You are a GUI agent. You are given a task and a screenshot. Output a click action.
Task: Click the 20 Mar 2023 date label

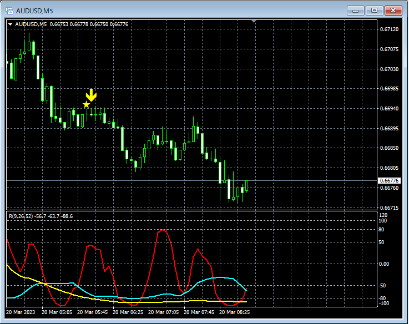(21, 312)
